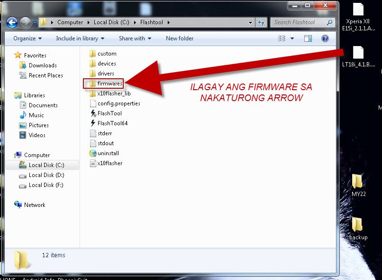Open the Organize menu
Viewport: 382px width, 280px height.
(x=27, y=38)
